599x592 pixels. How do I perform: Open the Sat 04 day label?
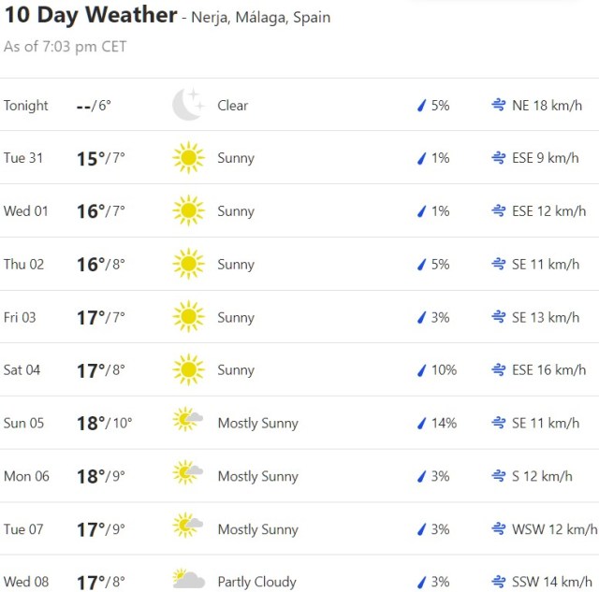pos(22,370)
